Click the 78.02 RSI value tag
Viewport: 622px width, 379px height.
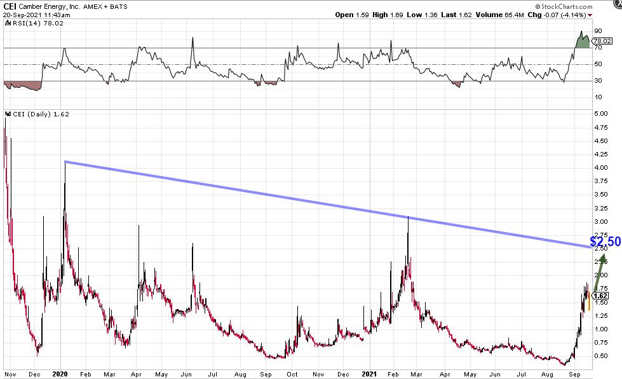[x=602, y=41]
